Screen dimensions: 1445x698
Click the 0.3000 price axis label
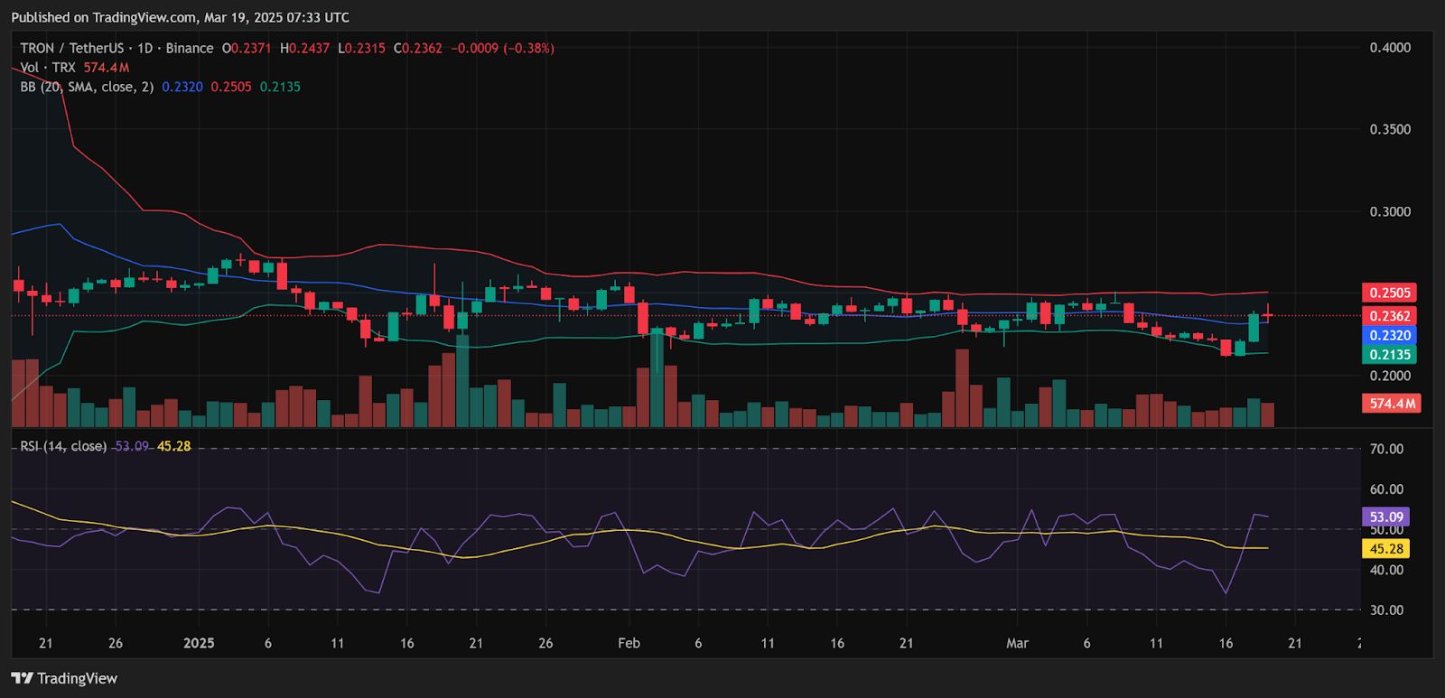[x=1390, y=211]
